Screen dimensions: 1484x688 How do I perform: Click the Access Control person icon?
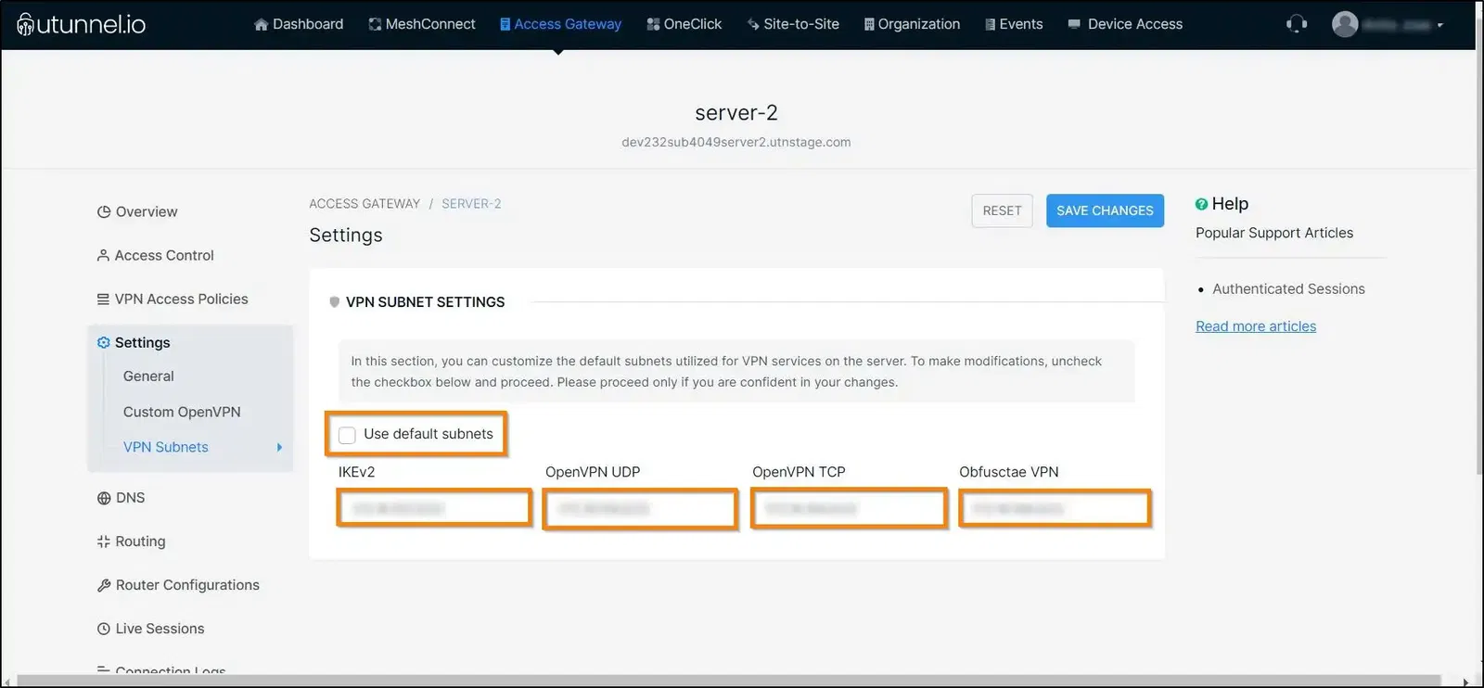pyautogui.click(x=103, y=255)
